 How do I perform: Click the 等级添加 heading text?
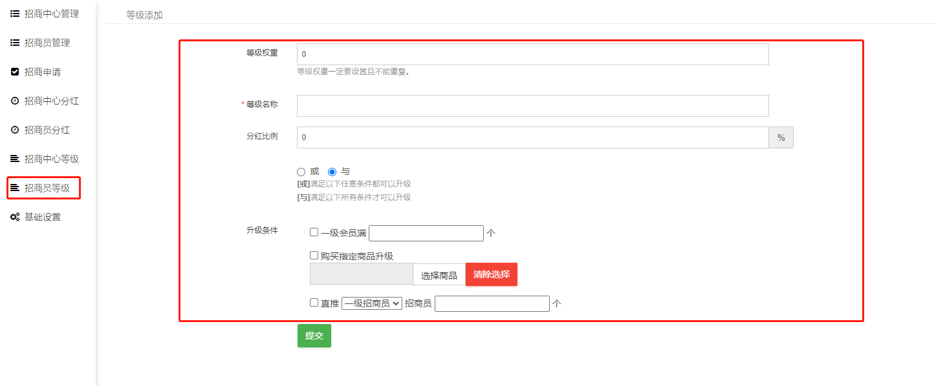click(144, 14)
